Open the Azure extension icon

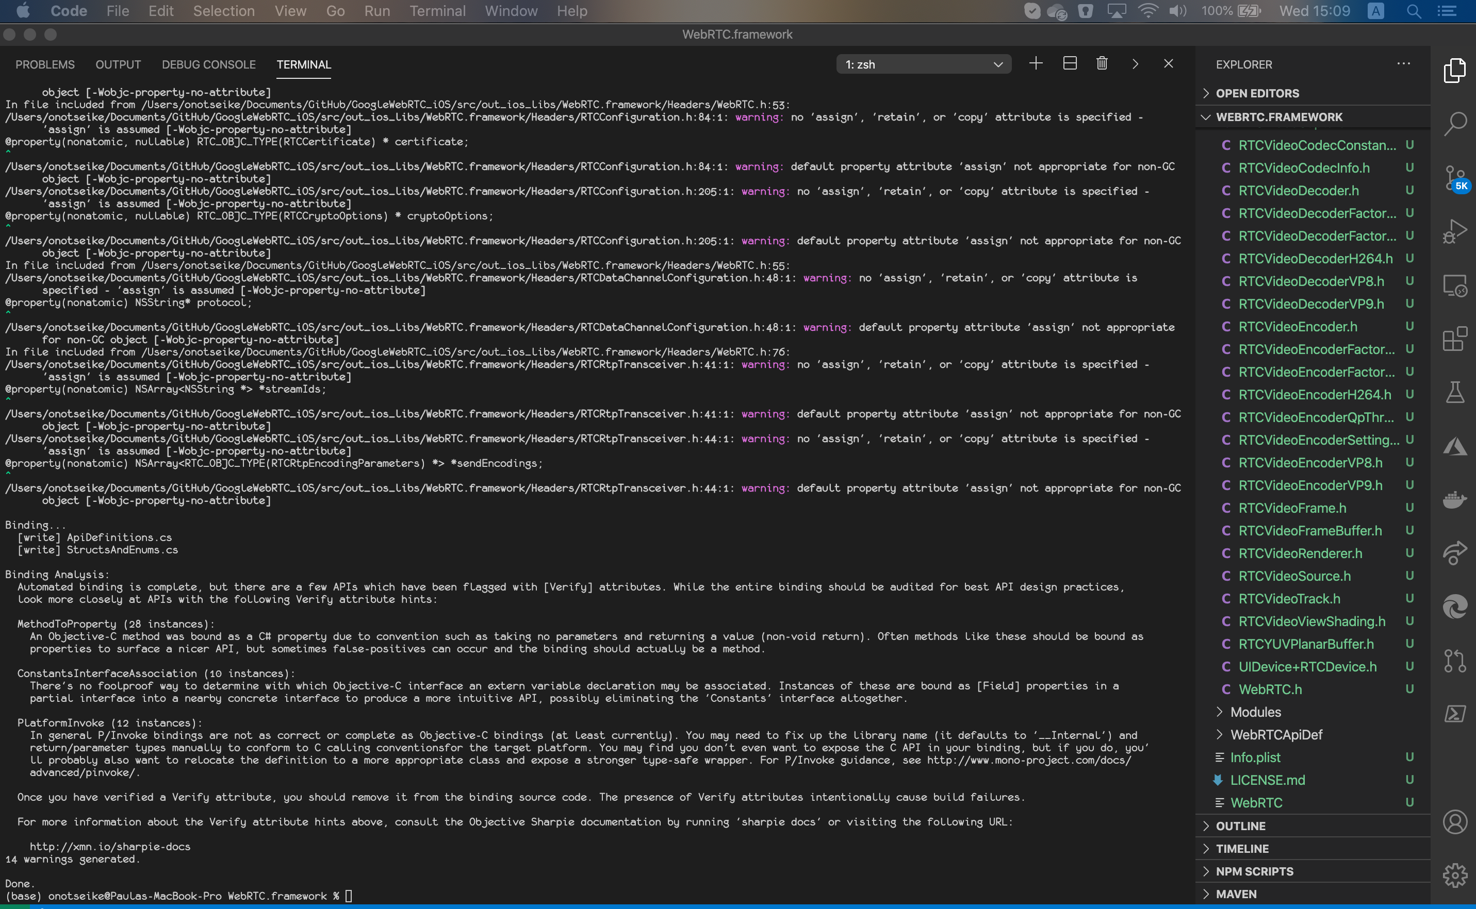[1455, 445]
